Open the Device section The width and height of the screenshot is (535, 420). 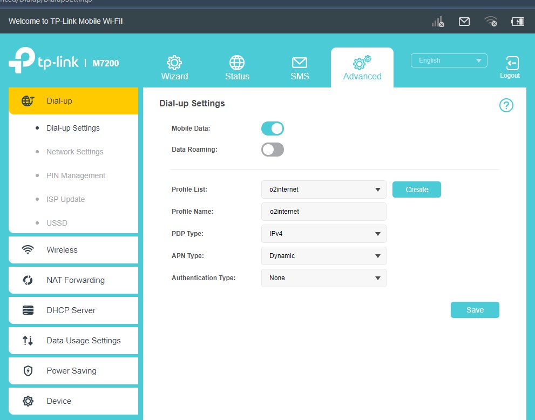tap(73, 401)
